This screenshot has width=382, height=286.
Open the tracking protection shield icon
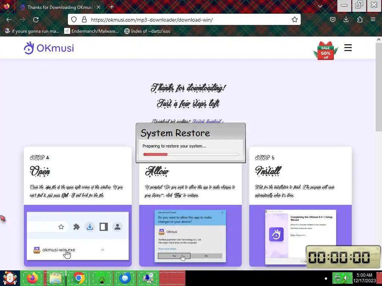pos(74,19)
